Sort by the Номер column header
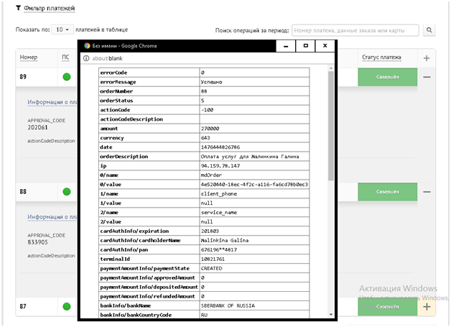The width and height of the screenshot is (451, 327). tap(30, 58)
